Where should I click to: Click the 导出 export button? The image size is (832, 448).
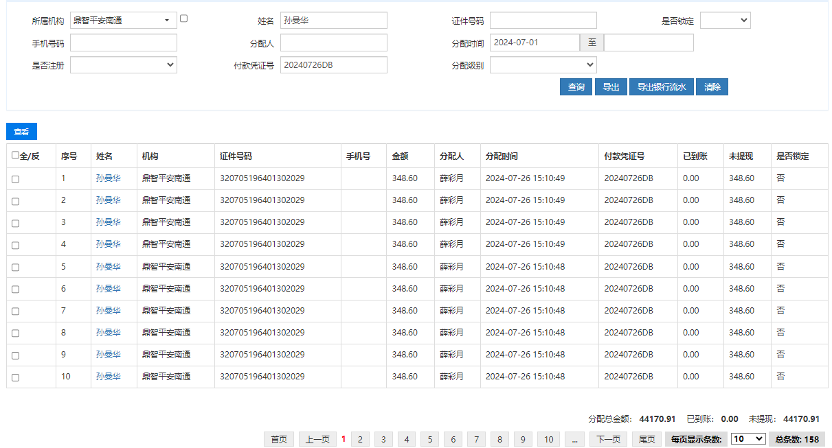611,87
